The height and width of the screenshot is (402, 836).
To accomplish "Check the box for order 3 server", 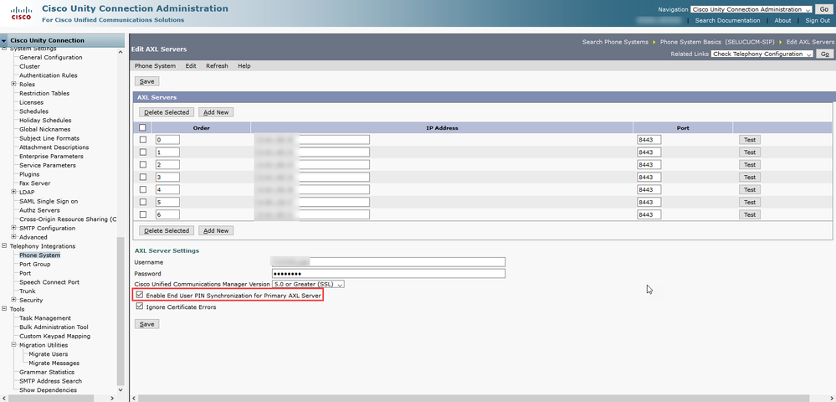I will pos(142,177).
